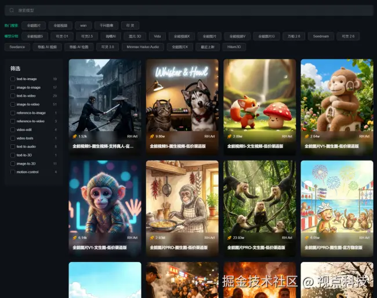Check the image-to-video filter option
Viewport: 377px width, 298px height.
(13, 104)
